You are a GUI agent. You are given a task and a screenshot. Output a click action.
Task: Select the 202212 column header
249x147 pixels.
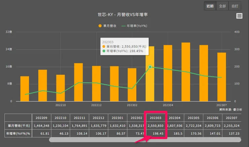click(99, 118)
